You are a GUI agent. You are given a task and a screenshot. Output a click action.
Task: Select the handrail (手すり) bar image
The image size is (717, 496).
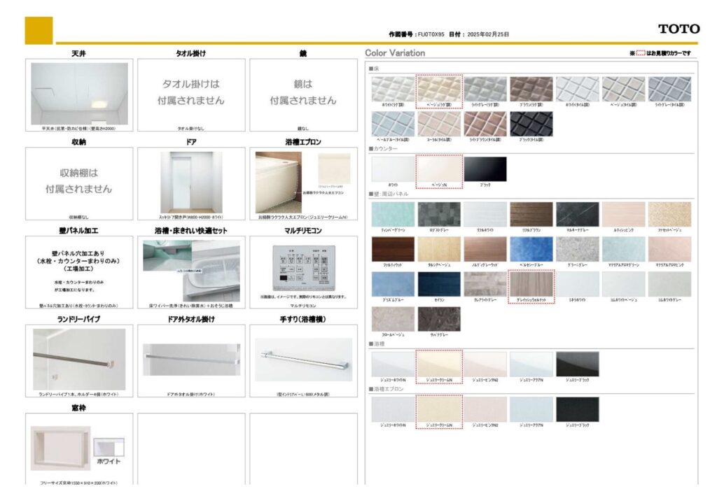click(302, 359)
